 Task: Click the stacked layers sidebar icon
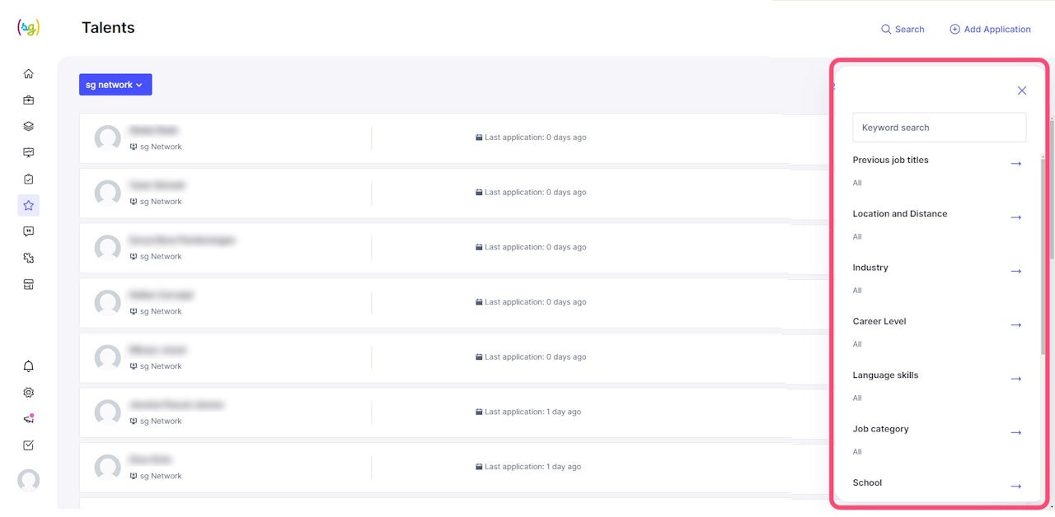click(x=29, y=127)
